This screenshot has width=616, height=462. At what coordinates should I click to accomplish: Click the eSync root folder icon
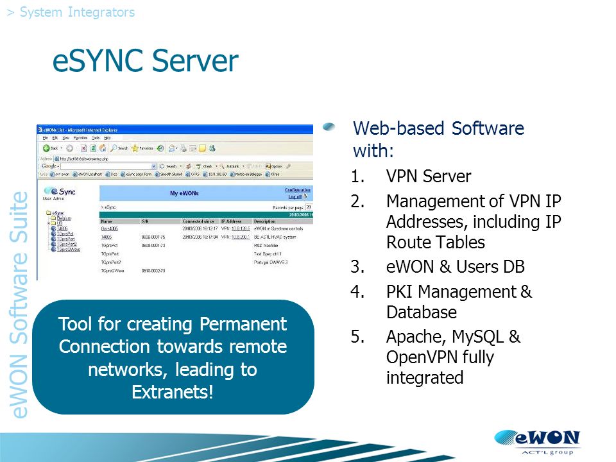pyautogui.click(x=49, y=213)
